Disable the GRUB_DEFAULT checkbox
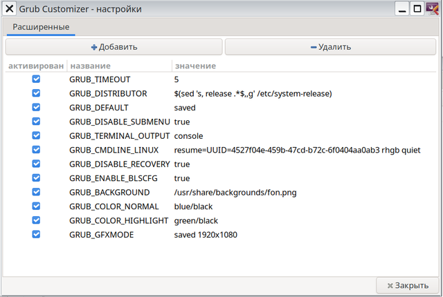The width and height of the screenshot is (443, 297). [36, 107]
